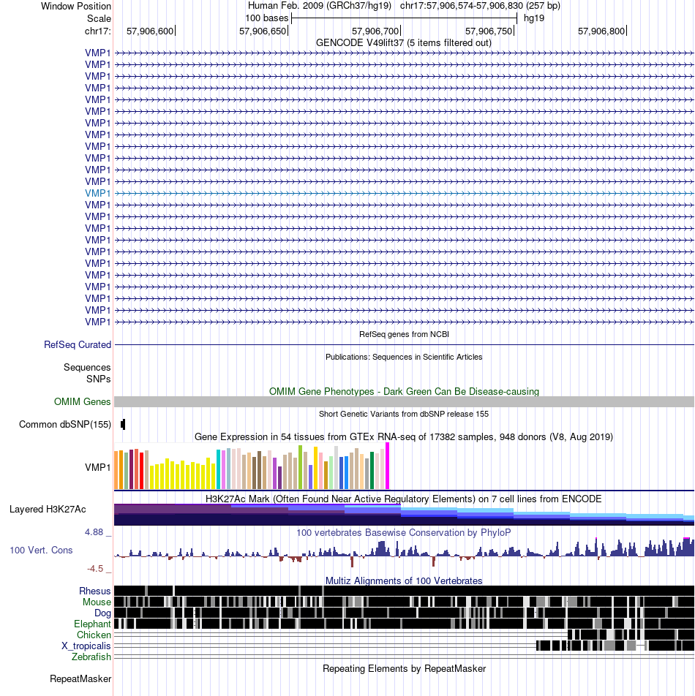This screenshot has height=696, width=695.
Task: Select the Dog alignment row label
Action: (x=102, y=613)
